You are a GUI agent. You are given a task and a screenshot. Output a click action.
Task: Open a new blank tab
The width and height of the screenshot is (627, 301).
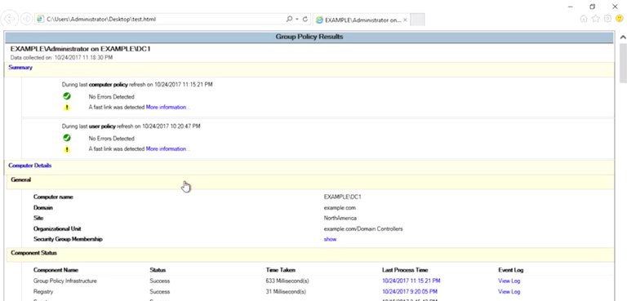(417, 20)
